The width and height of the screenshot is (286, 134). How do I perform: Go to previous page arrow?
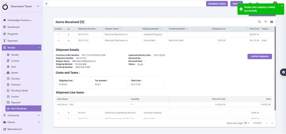267,123
